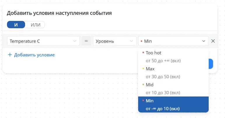
Task: Choose the Mid level option
Action: 173,89
